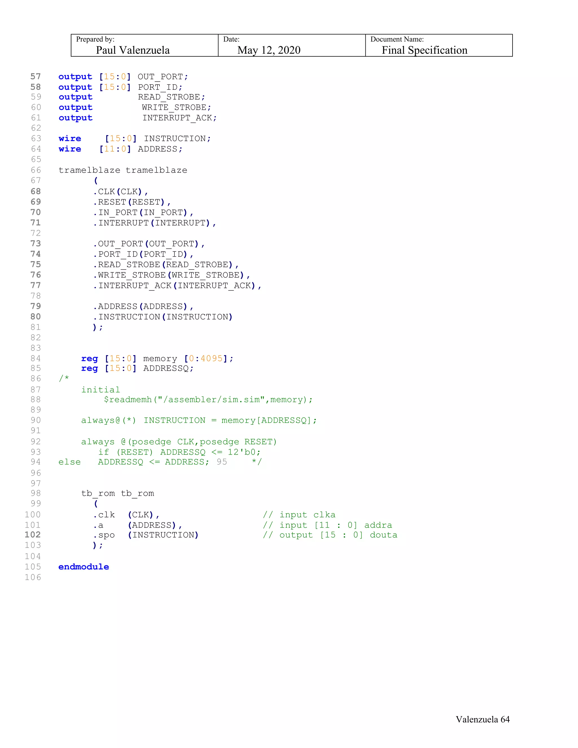Click the author name 'Paul Valenzuela'
This screenshot has height=748, width=578.
(133, 50)
